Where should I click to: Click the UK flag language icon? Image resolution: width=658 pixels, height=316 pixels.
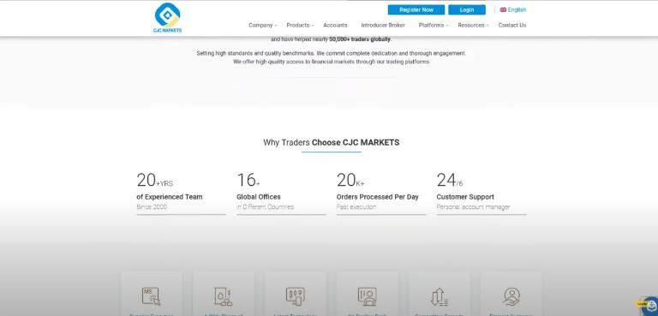[503, 9]
